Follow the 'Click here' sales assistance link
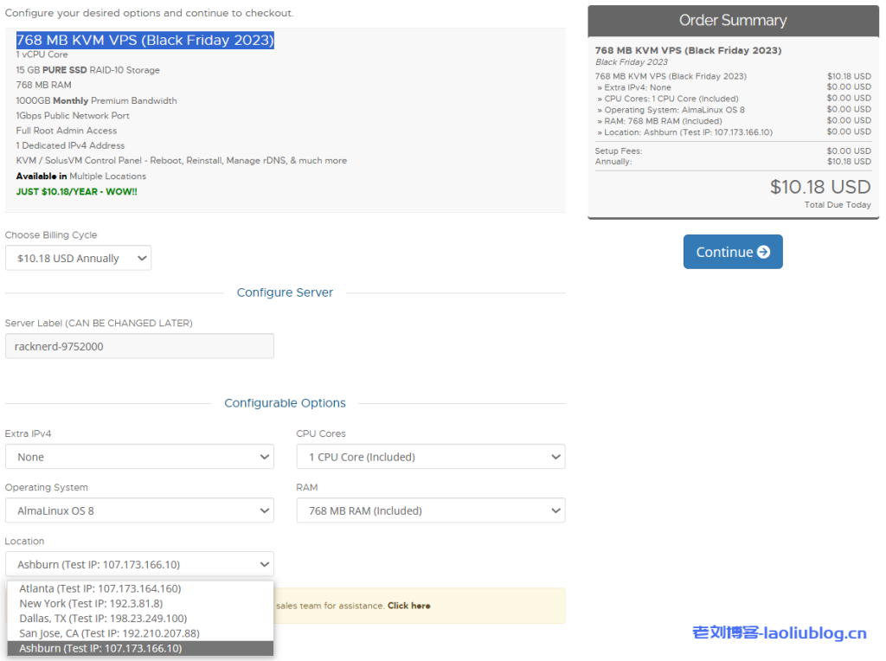The width and height of the screenshot is (886, 661). [408, 606]
